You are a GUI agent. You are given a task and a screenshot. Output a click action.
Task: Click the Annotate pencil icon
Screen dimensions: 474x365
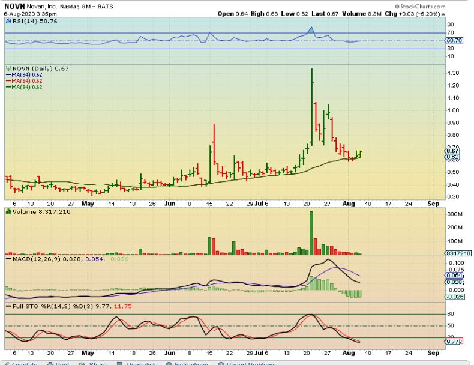(6, 364)
